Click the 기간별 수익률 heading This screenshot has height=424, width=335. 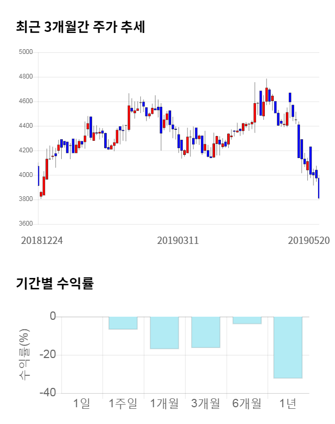pos(54,284)
